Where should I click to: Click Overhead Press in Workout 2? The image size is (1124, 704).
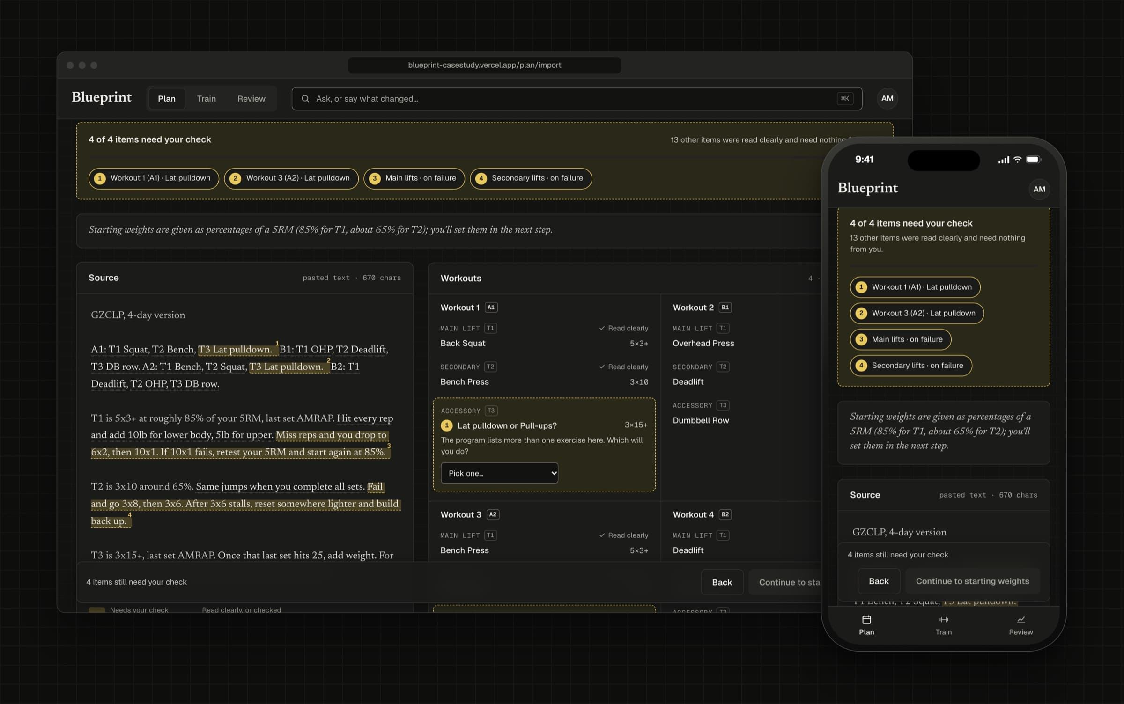(703, 343)
